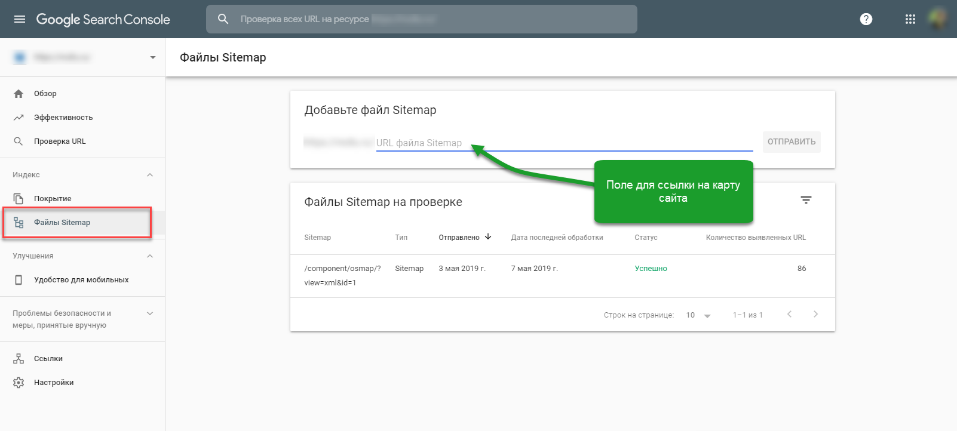Click the Overview home icon
This screenshot has width=957, height=431.
pyautogui.click(x=19, y=94)
